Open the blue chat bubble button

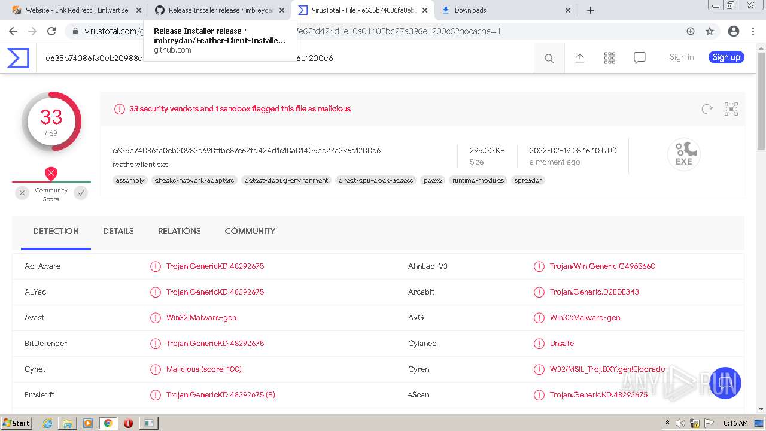click(x=725, y=383)
